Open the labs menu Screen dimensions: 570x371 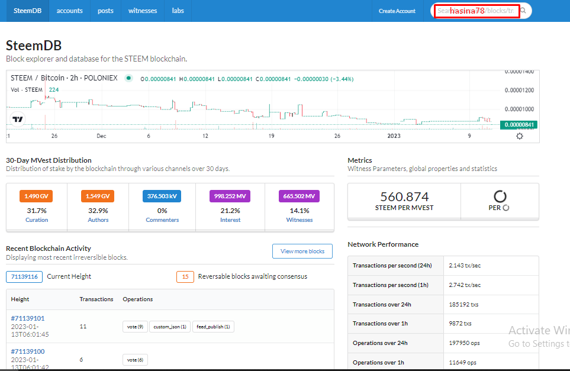[178, 11]
